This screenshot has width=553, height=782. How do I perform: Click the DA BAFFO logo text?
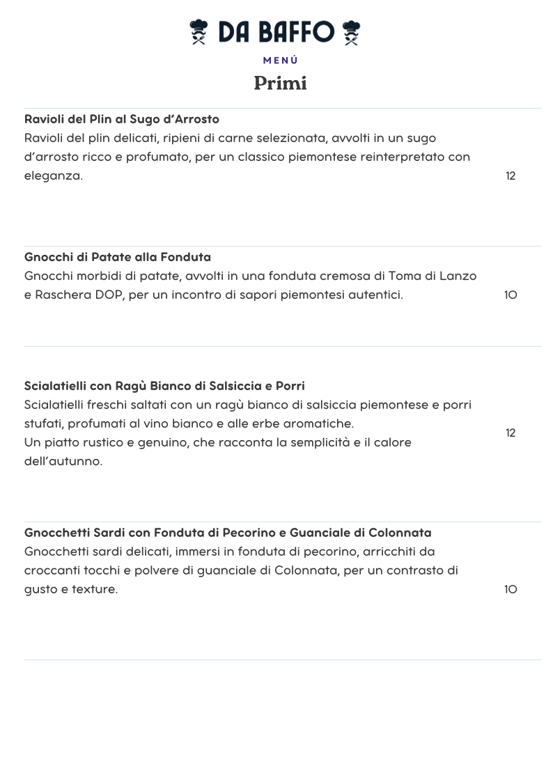[276, 32]
